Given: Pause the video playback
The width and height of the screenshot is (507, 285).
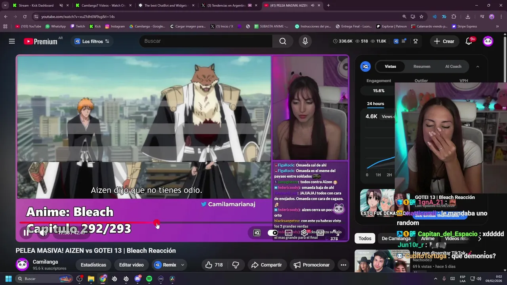Looking at the screenshot, I should [26, 233].
